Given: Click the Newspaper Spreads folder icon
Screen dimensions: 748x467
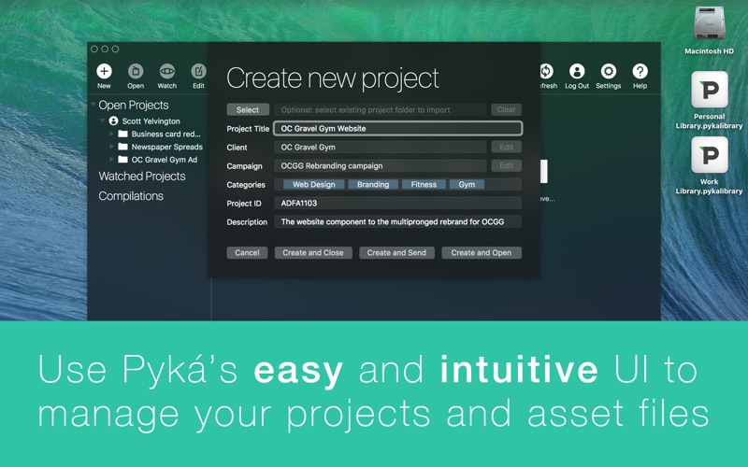Looking at the screenshot, I should [x=123, y=147].
